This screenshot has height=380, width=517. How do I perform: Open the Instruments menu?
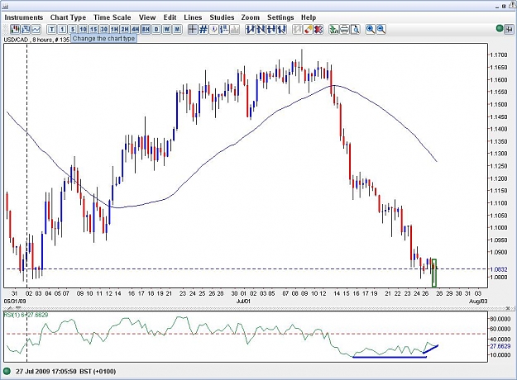[24, 17]
